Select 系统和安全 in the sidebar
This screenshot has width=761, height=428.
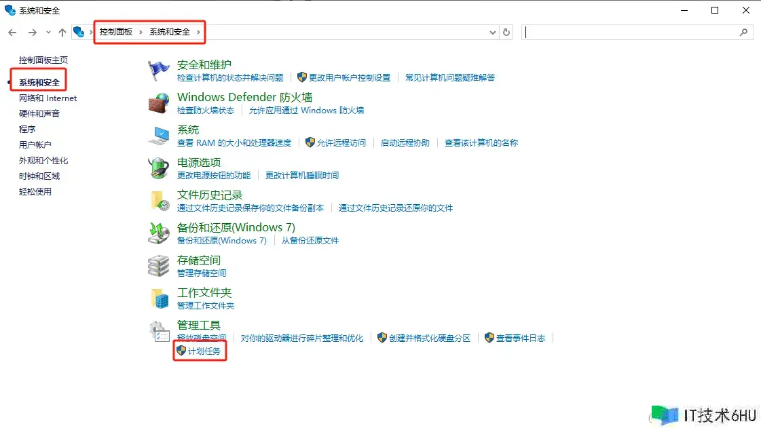coord(39,83)
